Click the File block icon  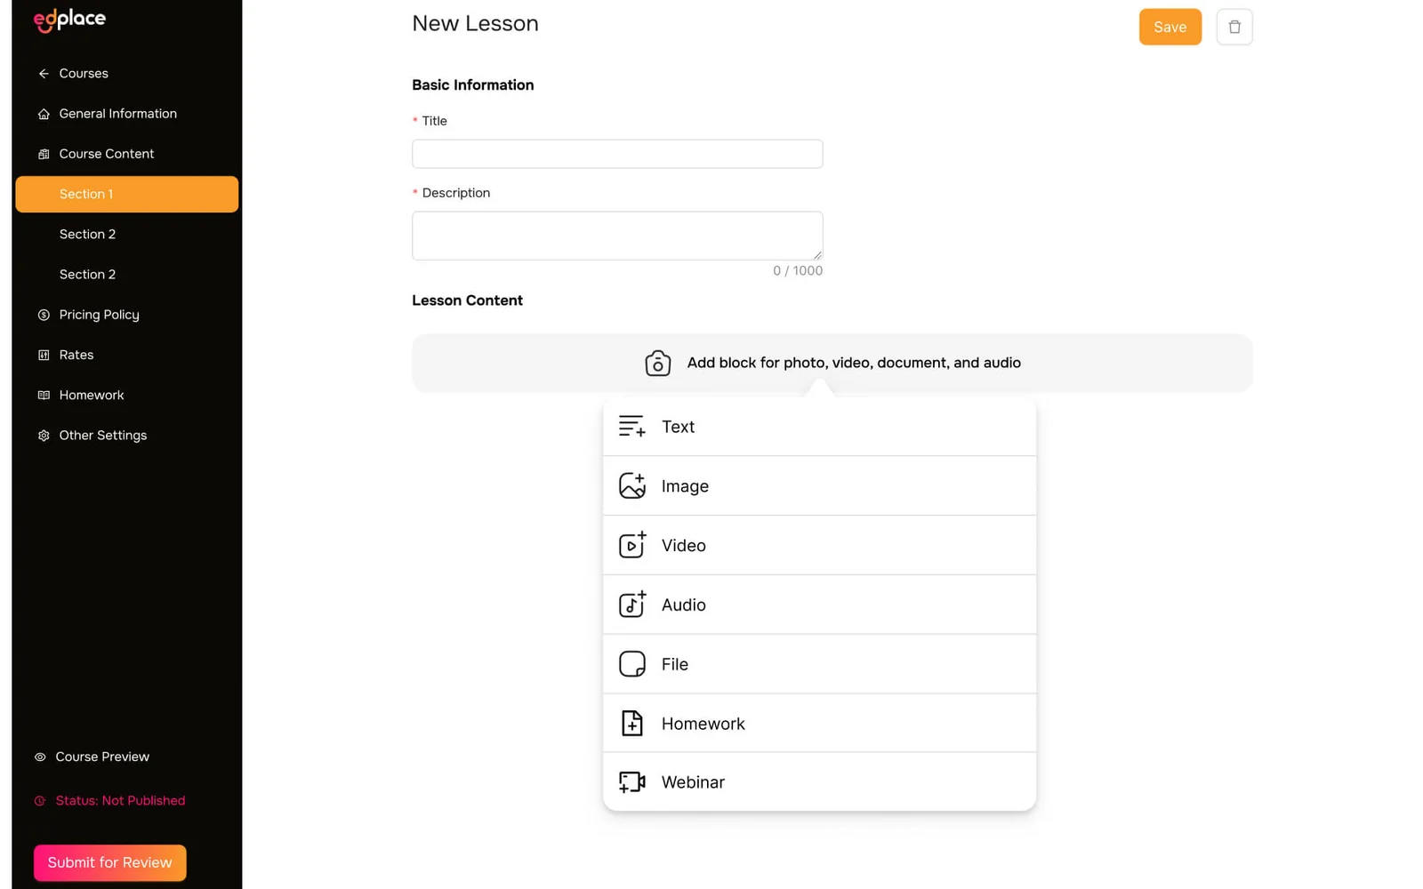click(x=631, y=664)
